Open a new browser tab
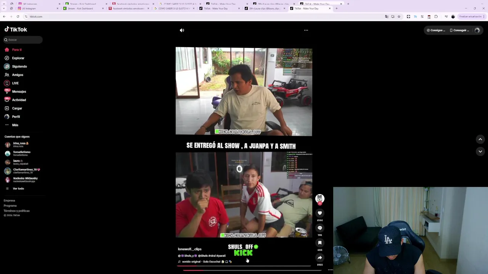 336,8
